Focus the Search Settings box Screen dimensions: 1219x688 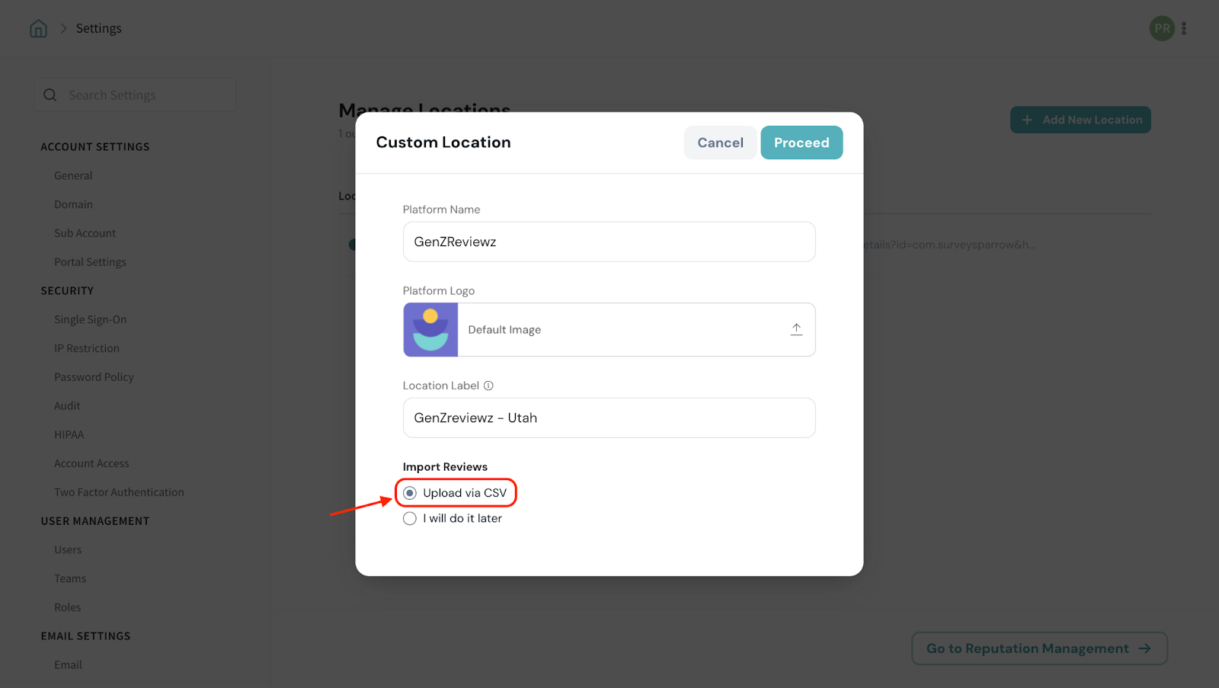point(145,95)
